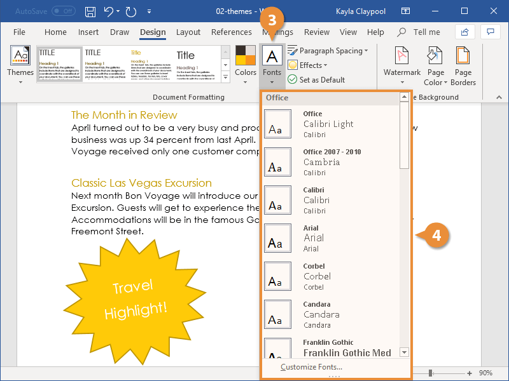The height and width of the screenshot is (381, 509).
Task: Click the Save icon
Action: [x=90, y=12]
